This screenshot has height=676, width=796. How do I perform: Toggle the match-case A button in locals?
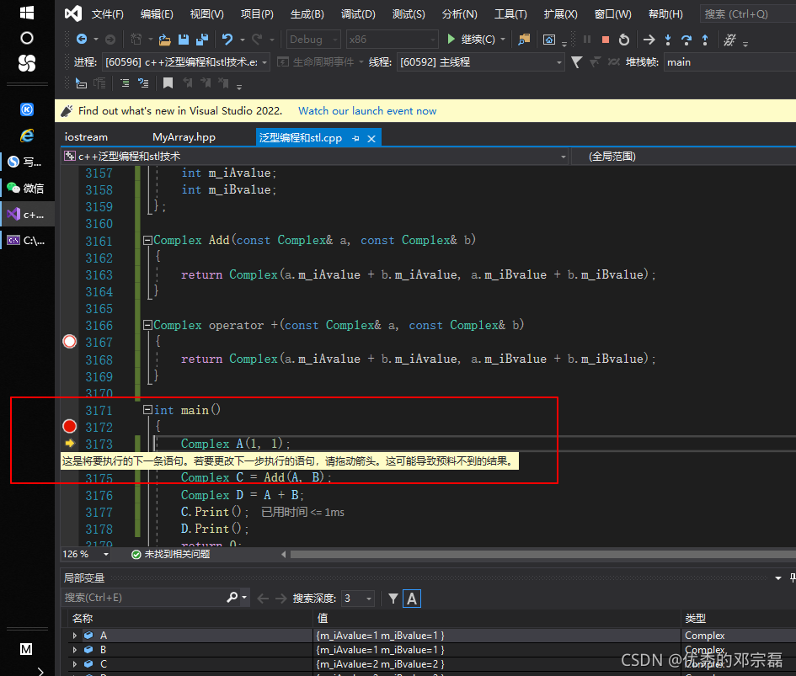click(x=412, y=599)
